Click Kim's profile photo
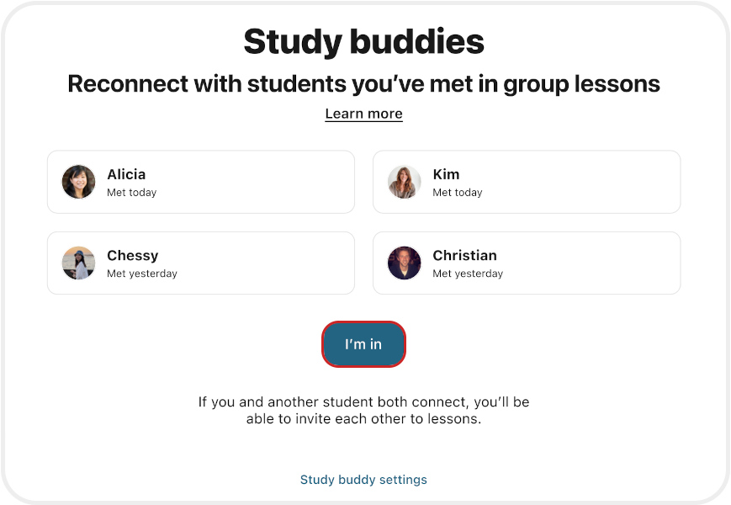This screenshot has height=505, width=731. 404,182
